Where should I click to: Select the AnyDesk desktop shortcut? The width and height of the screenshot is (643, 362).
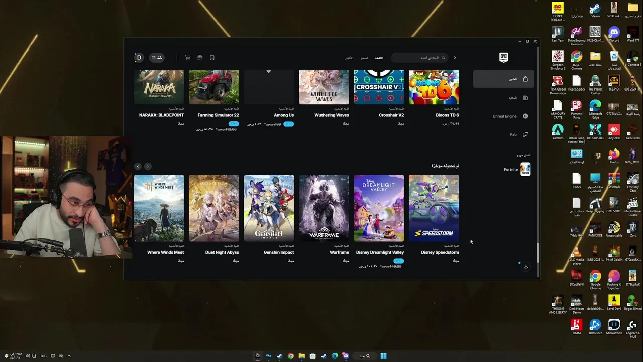[614, 132]
